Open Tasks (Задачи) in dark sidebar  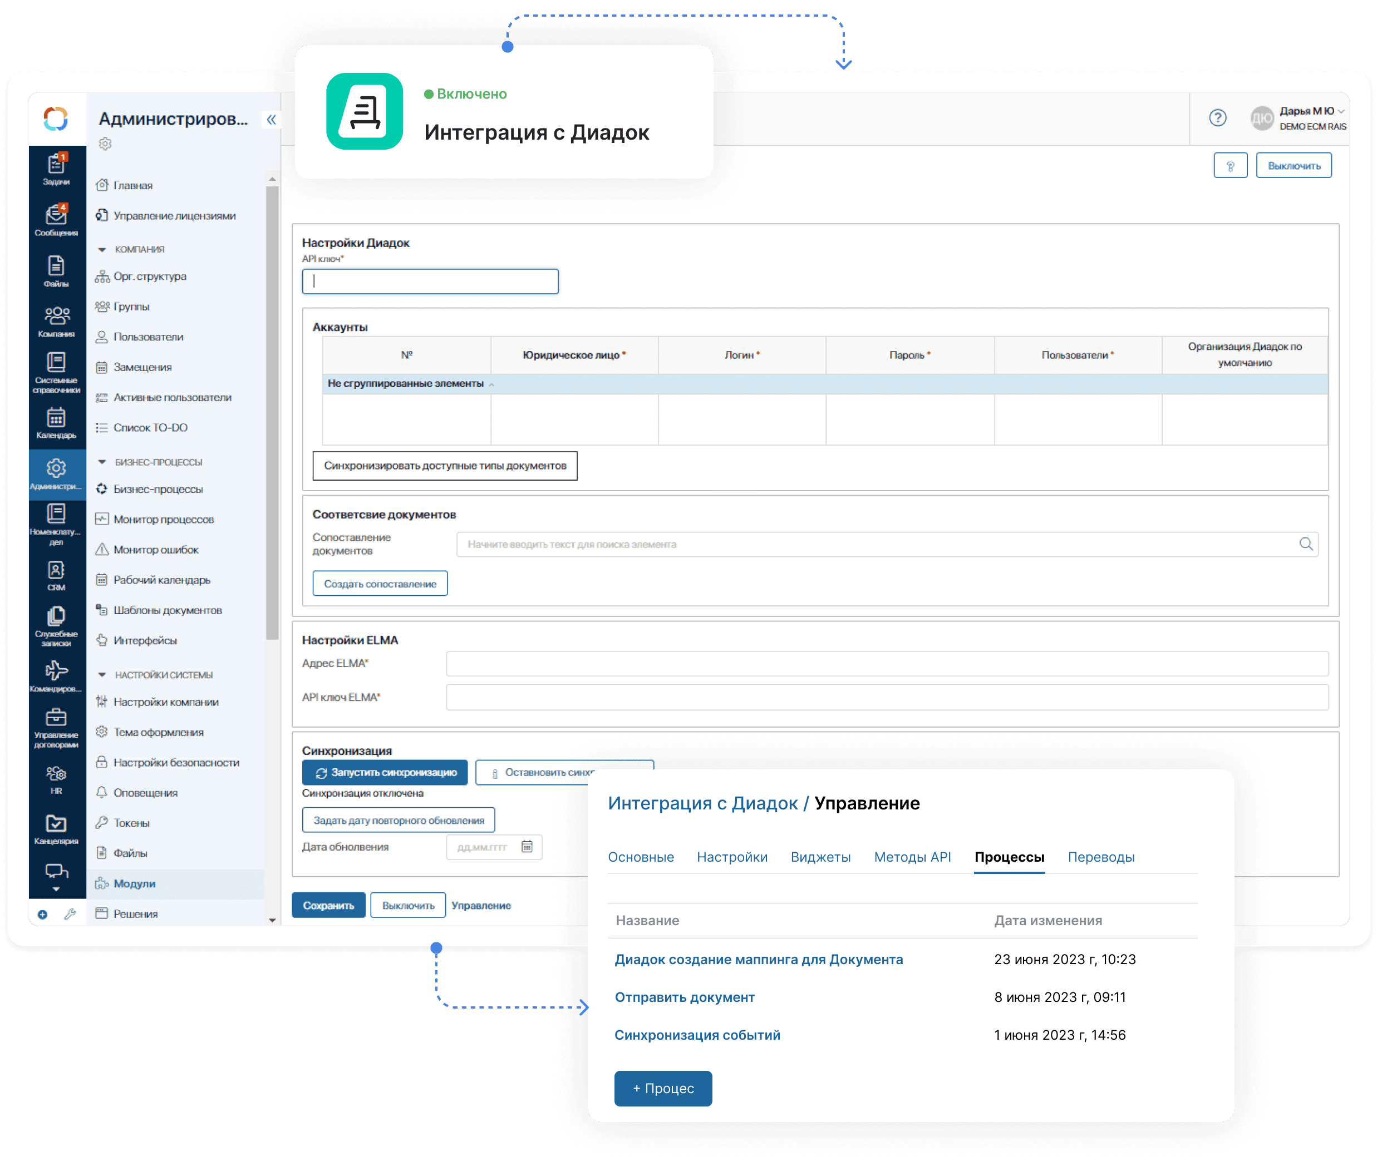(x=56, y=169)
